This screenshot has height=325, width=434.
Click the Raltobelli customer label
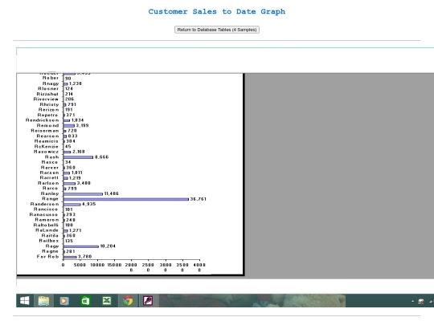pos(46,225)
